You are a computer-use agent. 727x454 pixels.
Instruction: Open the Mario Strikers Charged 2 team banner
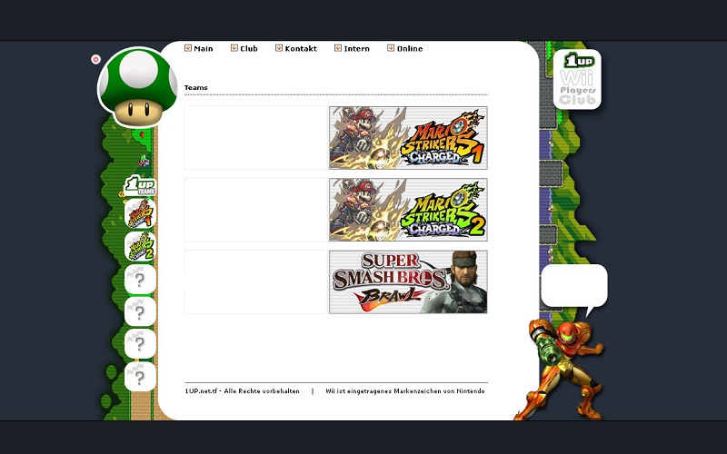(408, 210)
